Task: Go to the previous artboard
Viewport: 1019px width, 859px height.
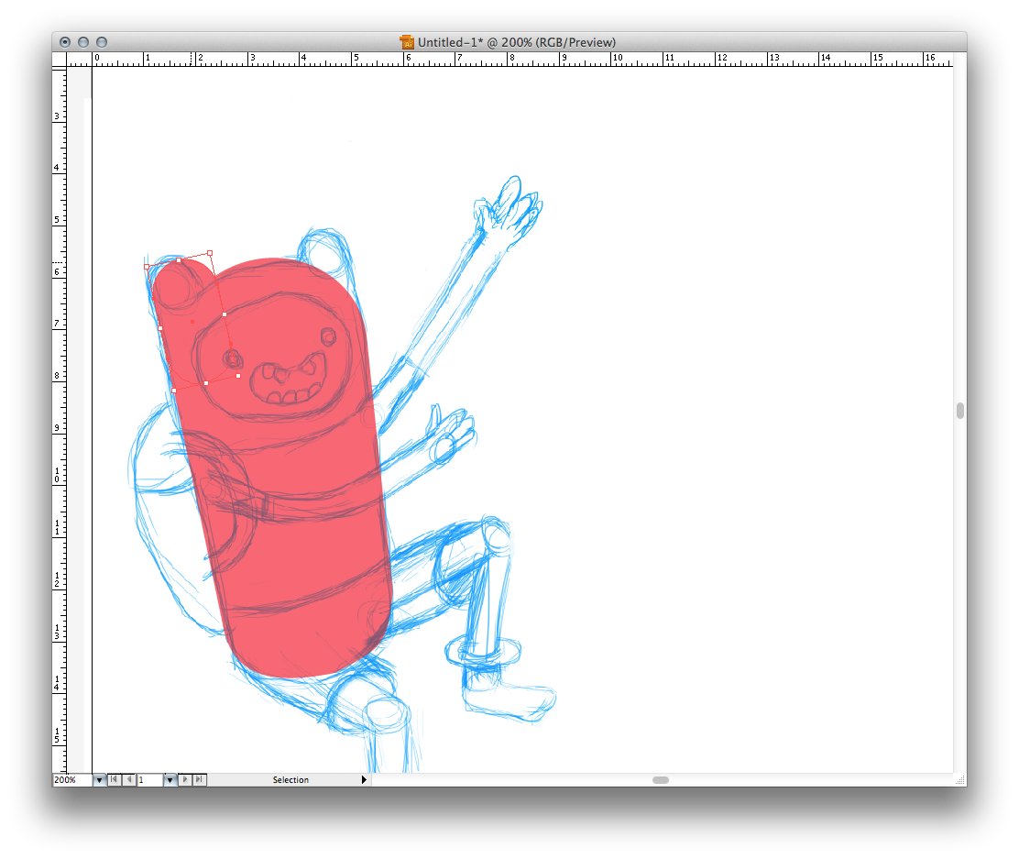Action: pos(129,780)
